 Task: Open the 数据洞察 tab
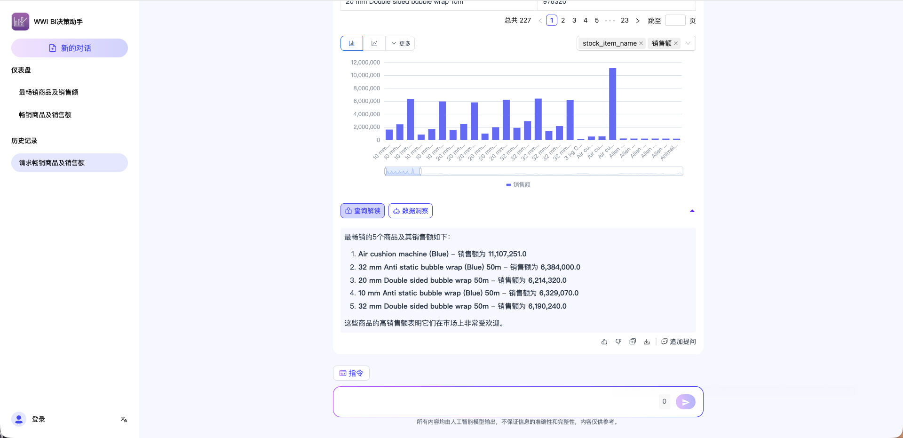[410, 211]
